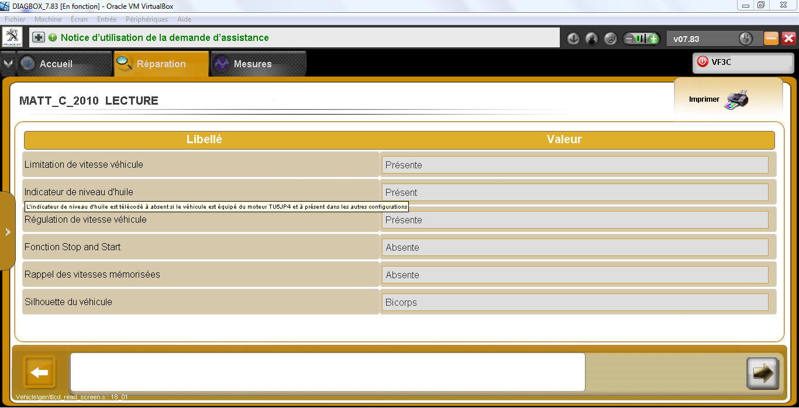This screenshot has height=408, width=799.
Task: Open the user profile icon
Action: (591, 39)
